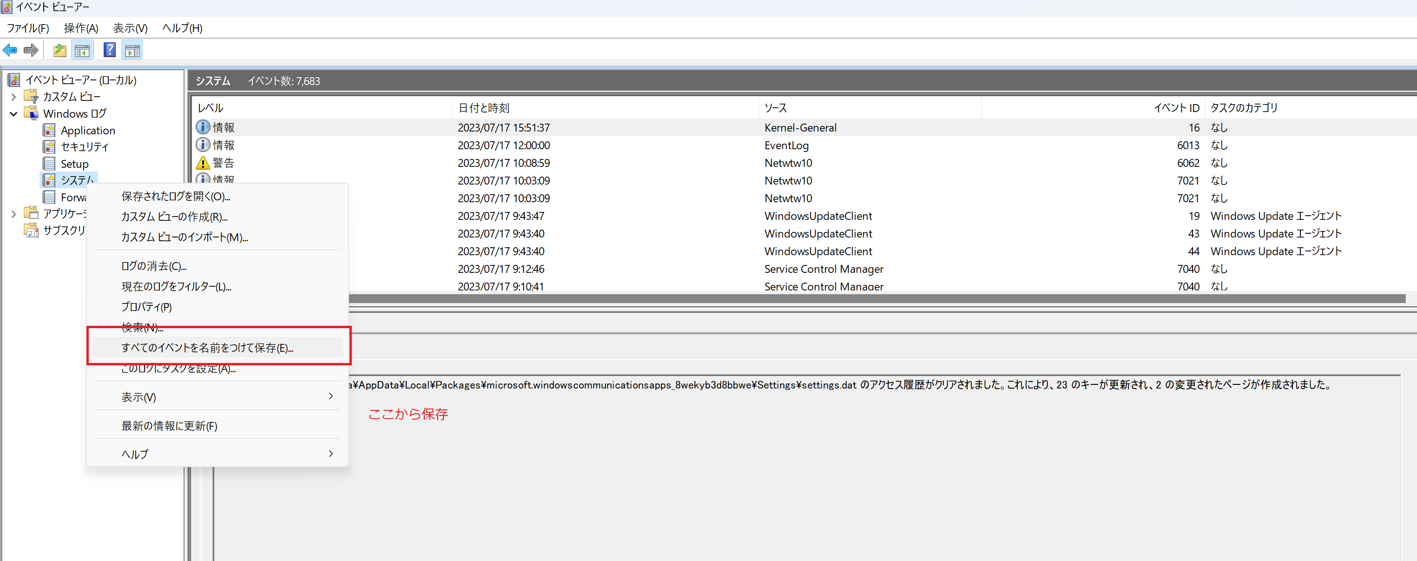1417x561 pixels.
Task: Open the 表示(V) menu in menu bar
Action: coord(131,28)
